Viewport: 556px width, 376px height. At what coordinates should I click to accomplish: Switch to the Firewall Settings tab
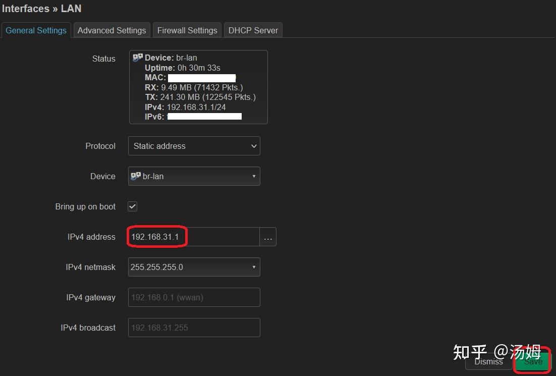click(187, 30)
